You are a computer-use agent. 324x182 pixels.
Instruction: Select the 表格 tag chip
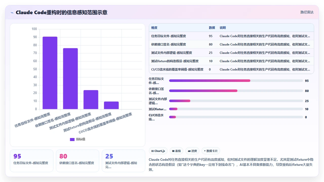176,151
